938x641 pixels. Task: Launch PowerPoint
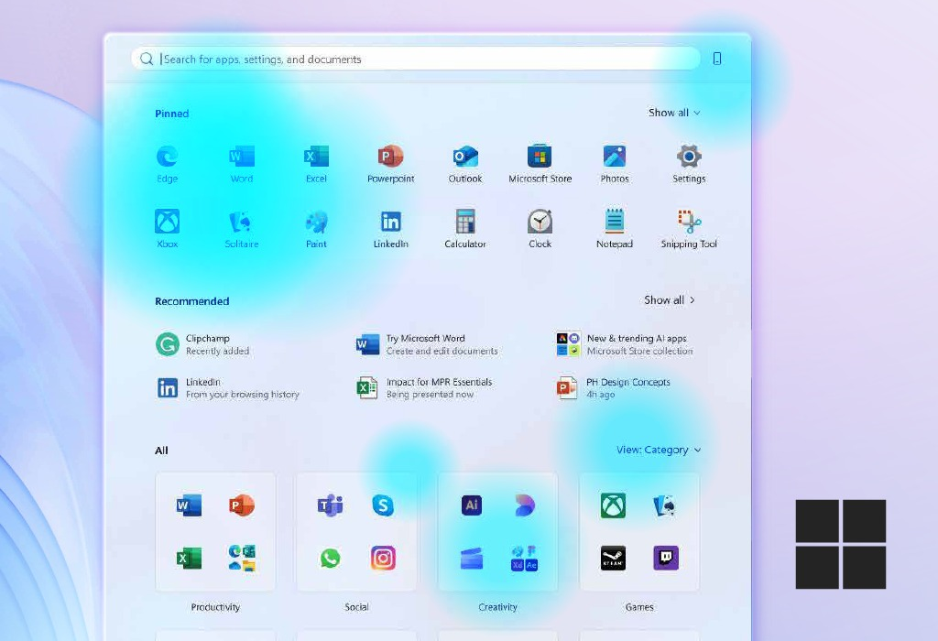click(x=390, y=157)
